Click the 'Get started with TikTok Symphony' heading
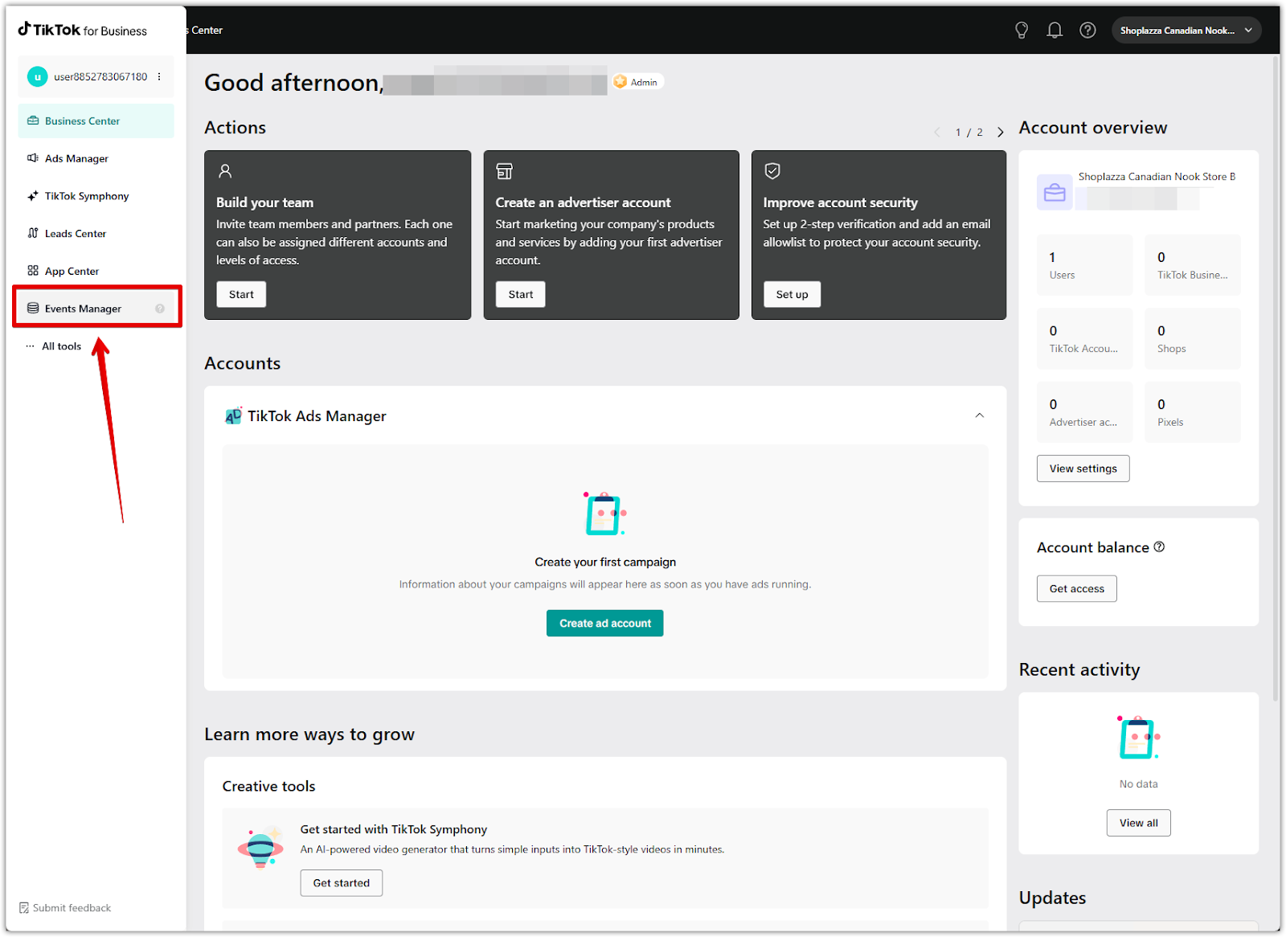The width and height of the screenshot is (1286, 937). point(394,829)
